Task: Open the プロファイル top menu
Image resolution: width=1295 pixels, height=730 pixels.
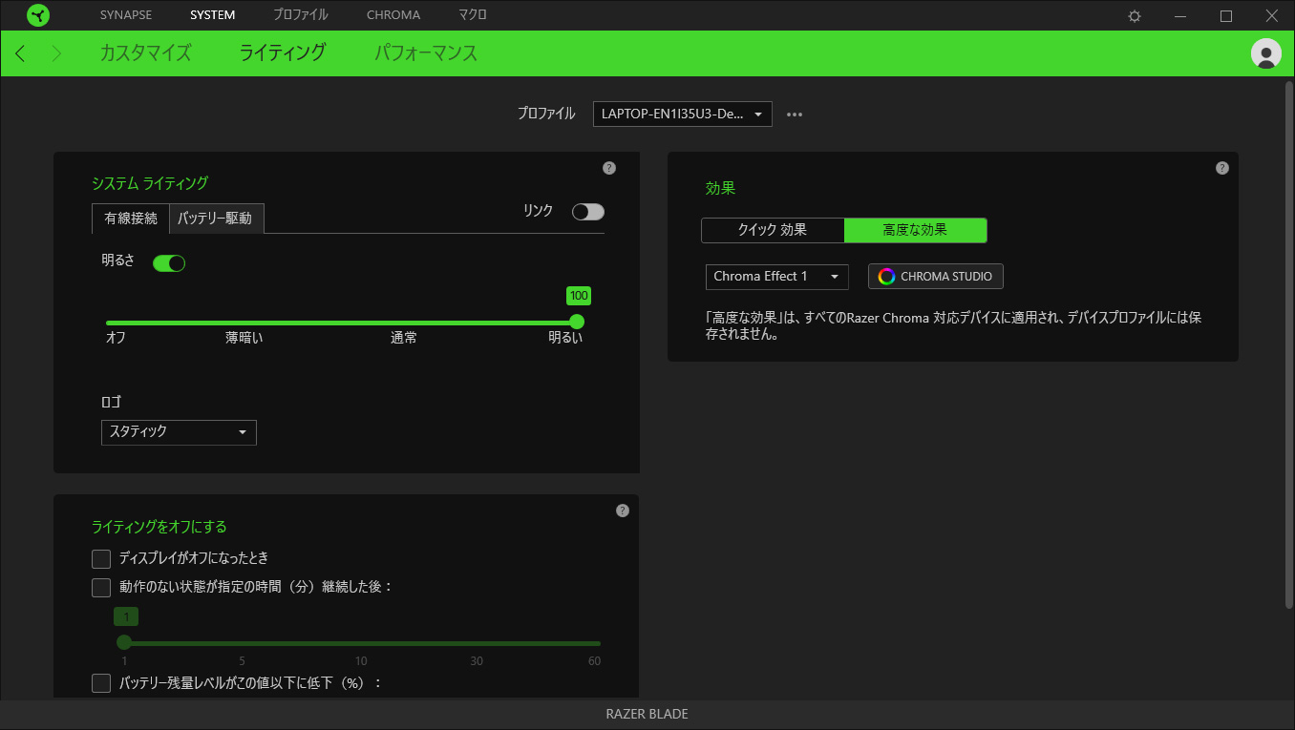Action: pos(301,15)
